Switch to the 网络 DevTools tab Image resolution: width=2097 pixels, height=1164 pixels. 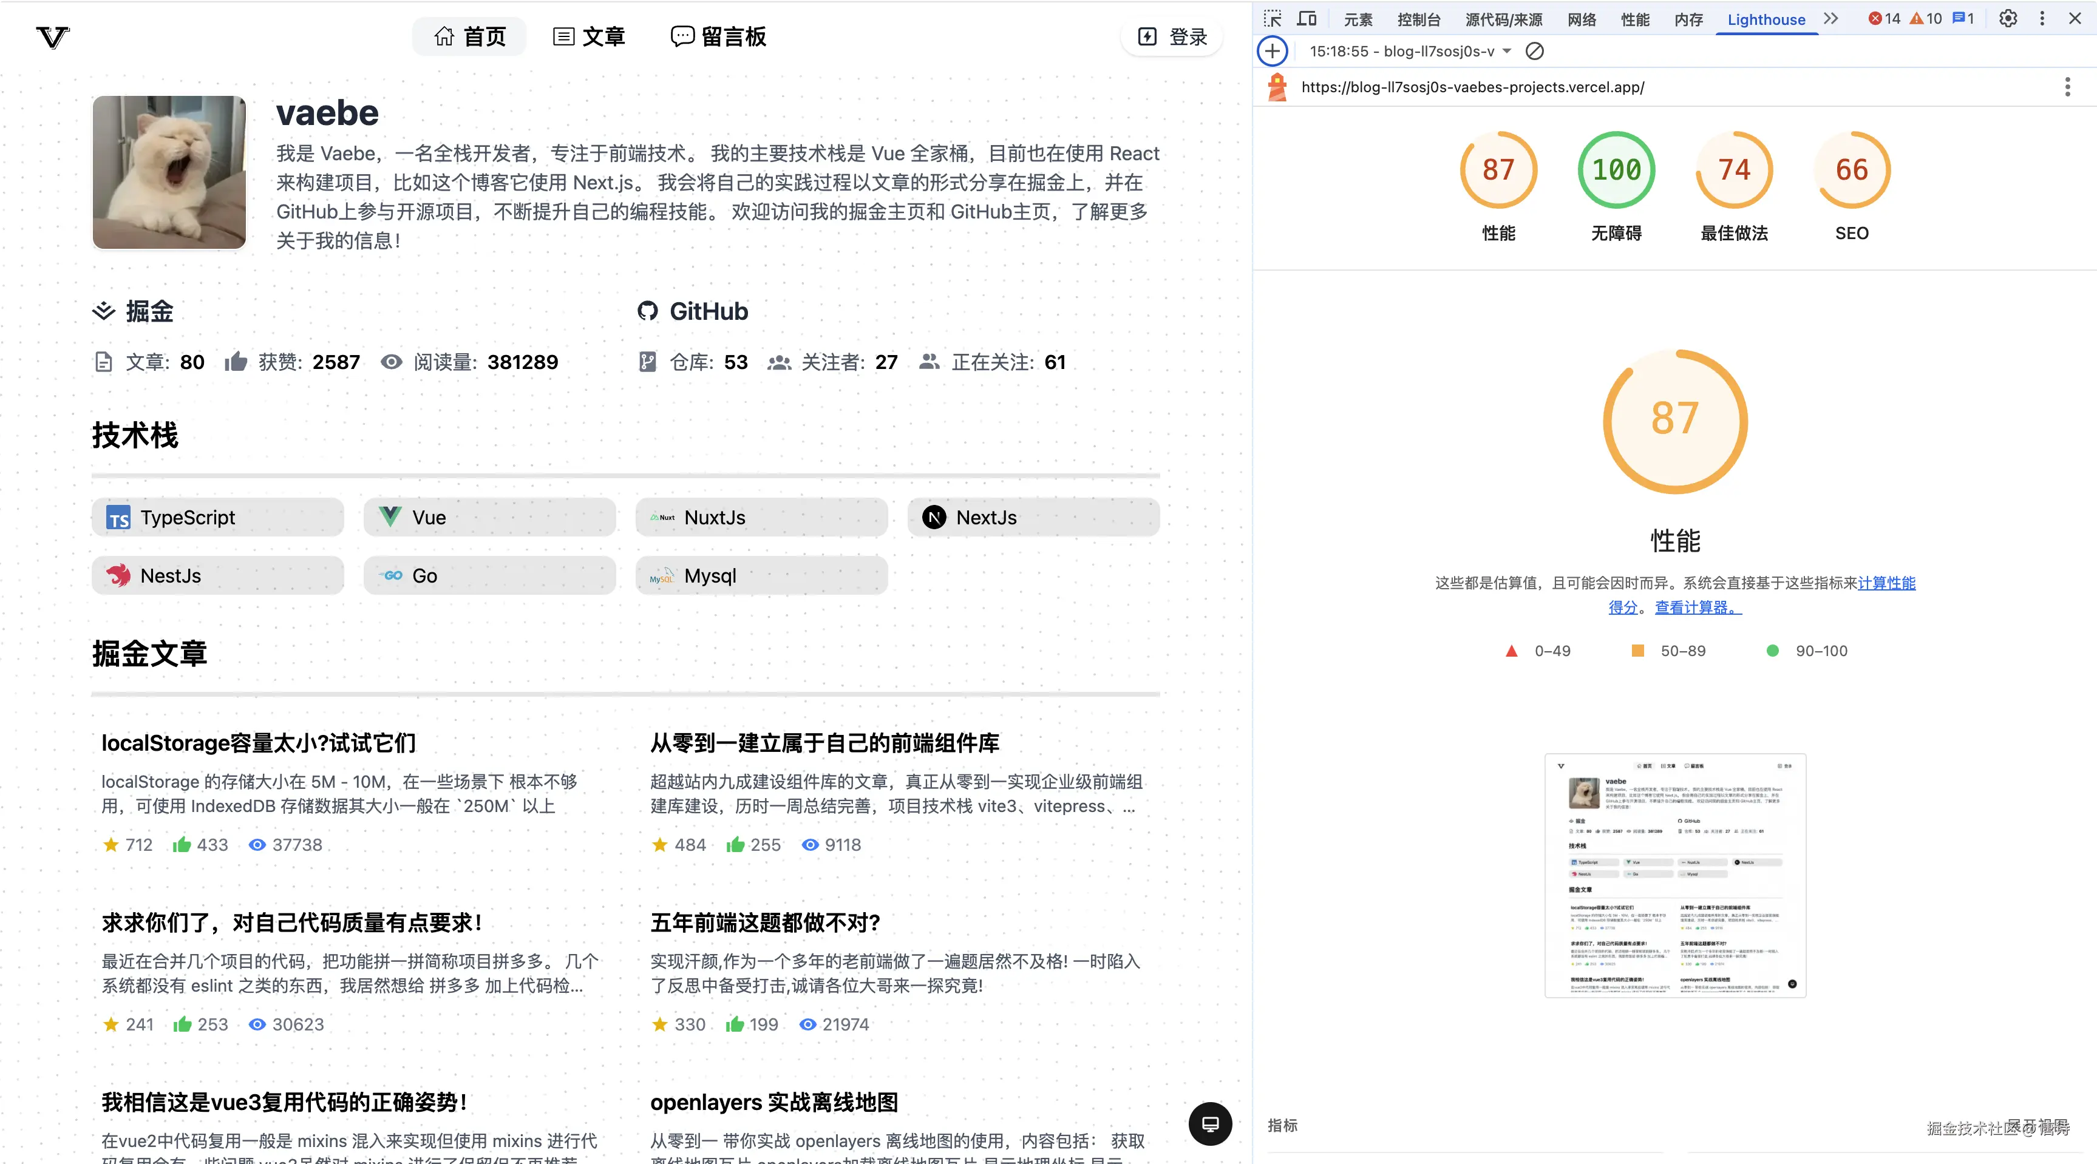pos(1582,19)
